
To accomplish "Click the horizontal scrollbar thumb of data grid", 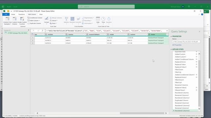I will click(142, 113).
